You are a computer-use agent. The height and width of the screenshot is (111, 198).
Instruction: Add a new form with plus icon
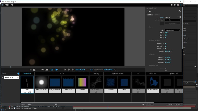18,74
